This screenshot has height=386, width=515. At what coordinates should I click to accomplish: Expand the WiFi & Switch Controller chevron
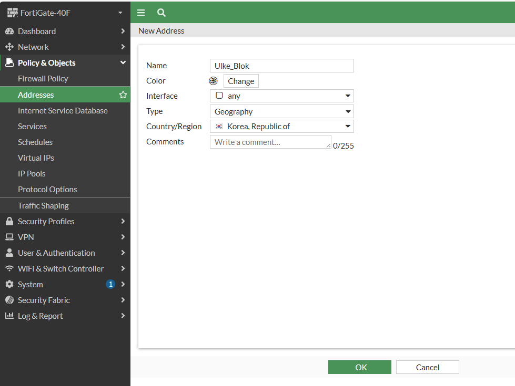coord(123,268)
